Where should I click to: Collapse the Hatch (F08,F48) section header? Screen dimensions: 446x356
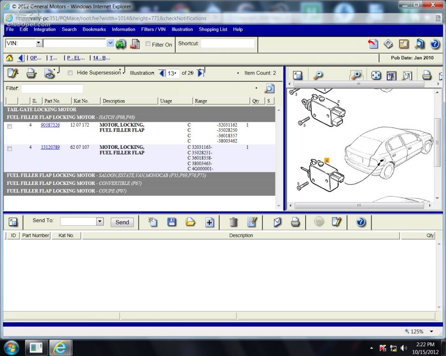[139, 117]
